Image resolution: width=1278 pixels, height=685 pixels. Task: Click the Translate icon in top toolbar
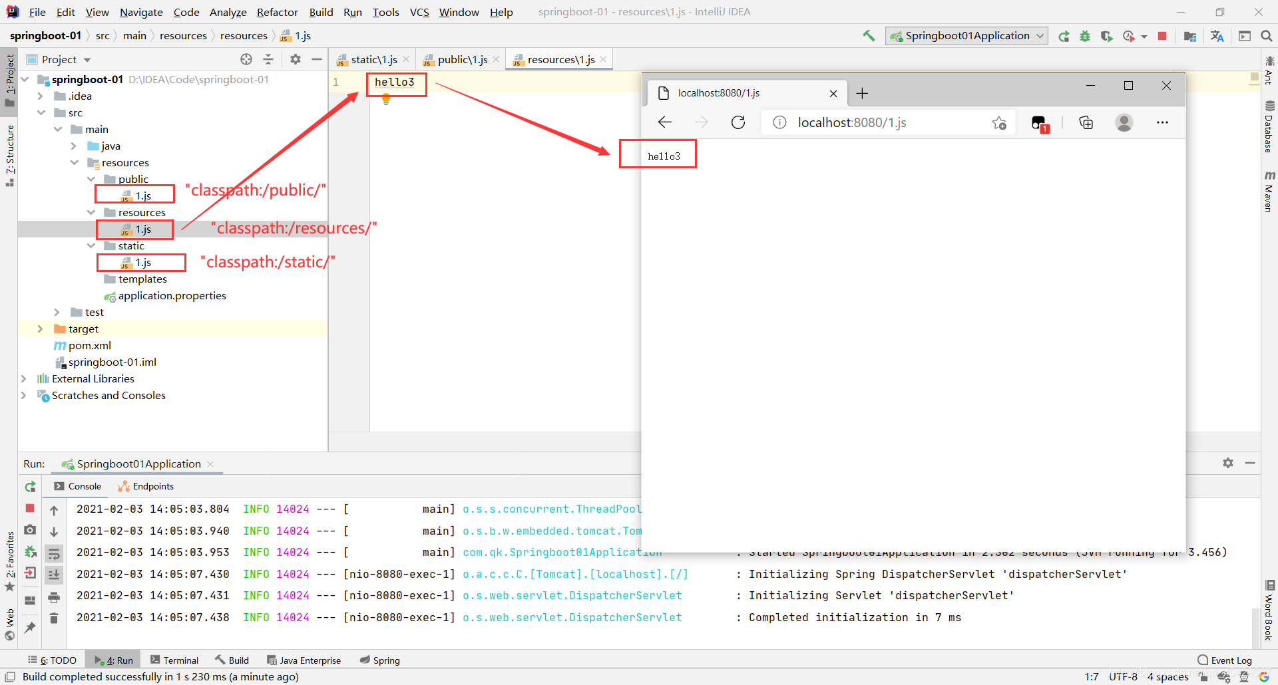click(x=1217, y=36)
